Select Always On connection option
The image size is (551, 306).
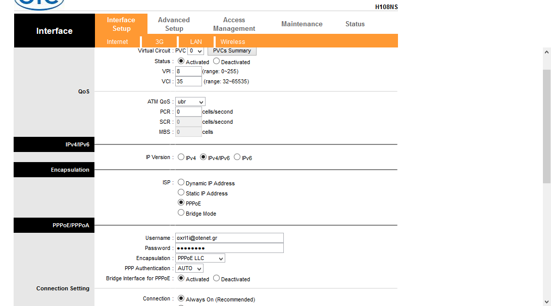coord(181,298)
